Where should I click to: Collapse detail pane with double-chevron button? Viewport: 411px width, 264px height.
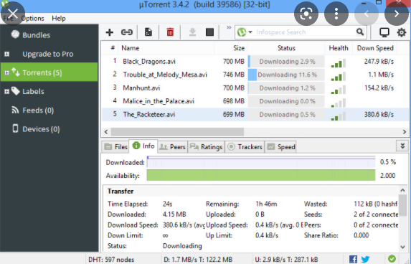coord(402,146)
